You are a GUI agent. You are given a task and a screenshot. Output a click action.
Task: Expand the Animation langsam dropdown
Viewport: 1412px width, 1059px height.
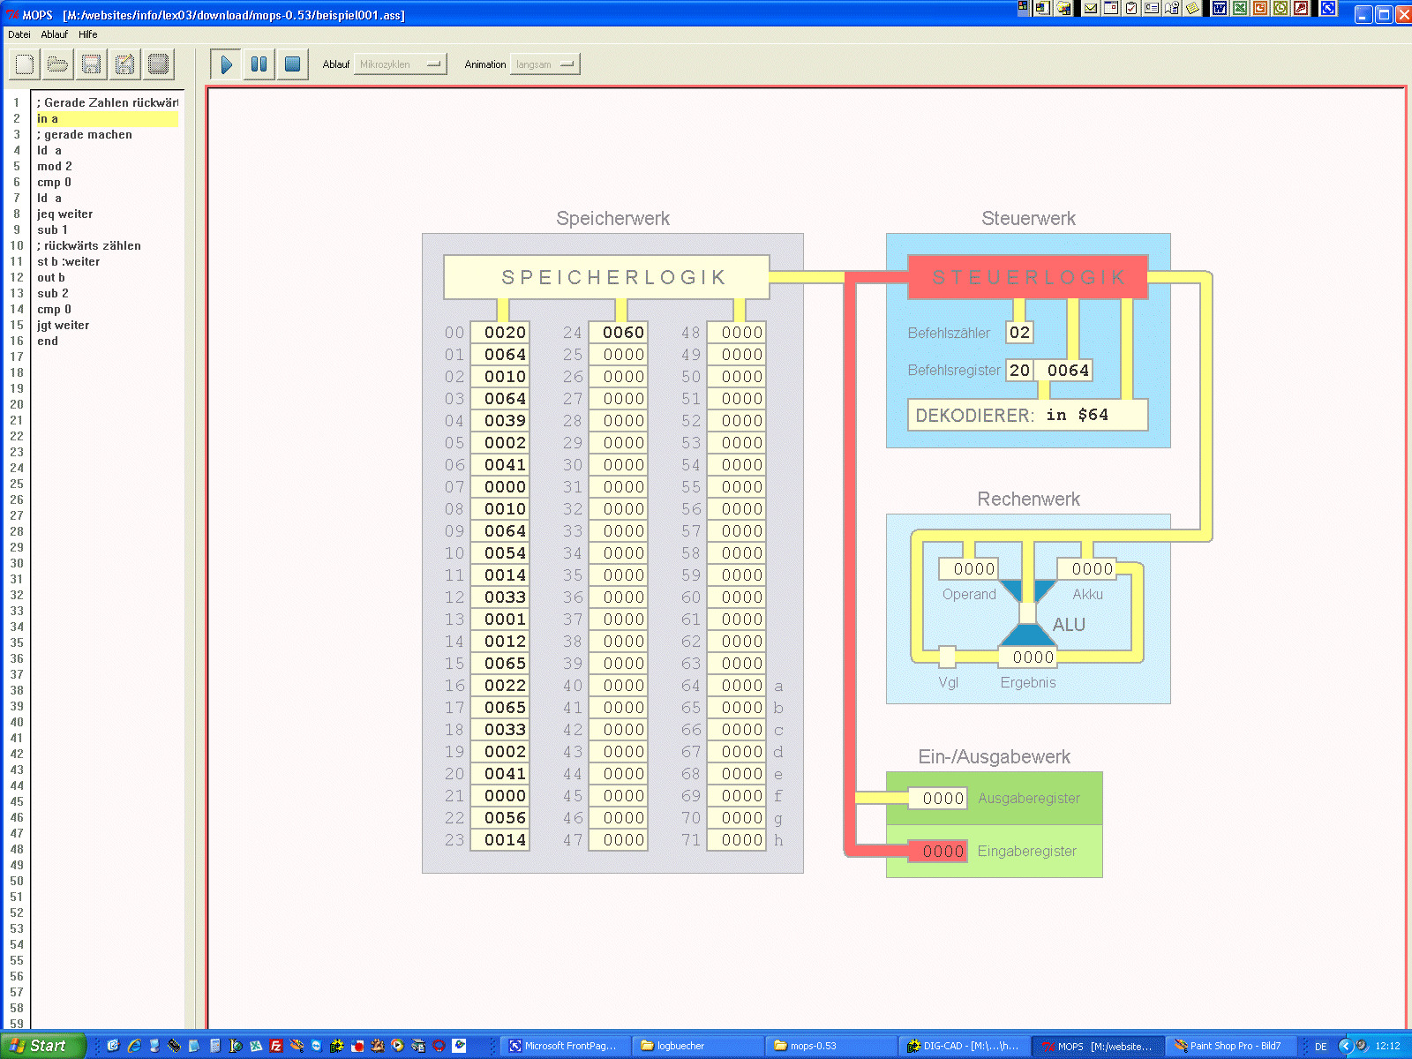545,64
